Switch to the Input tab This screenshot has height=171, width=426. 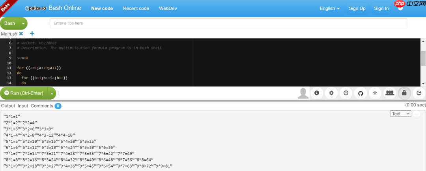click(x=23, y=106)
